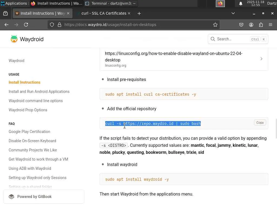Open the linuxconfig.org link chevron arrow
The height and width of the screenshot is (208, 277).
[x=261, y=59]
